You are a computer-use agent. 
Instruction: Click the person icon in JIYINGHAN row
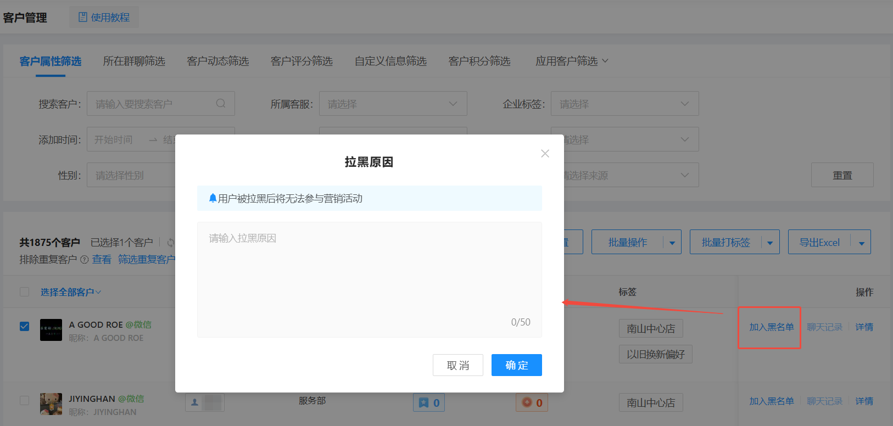click(195, 402)
